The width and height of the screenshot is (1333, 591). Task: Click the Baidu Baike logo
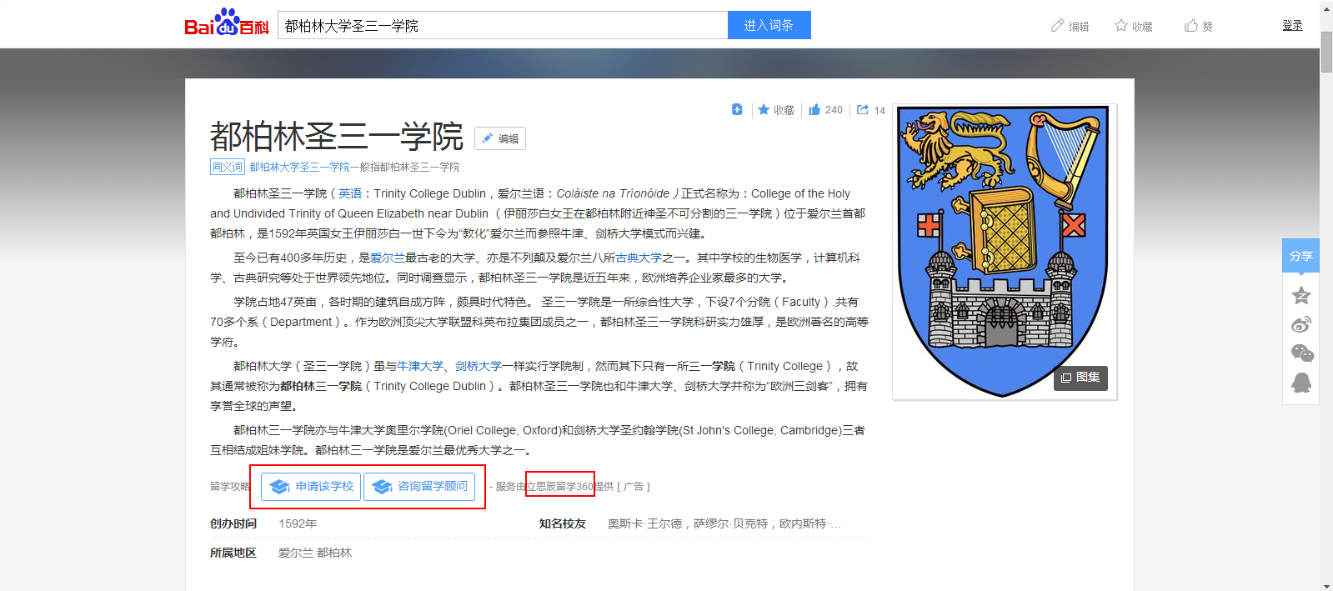coord(226,23)
